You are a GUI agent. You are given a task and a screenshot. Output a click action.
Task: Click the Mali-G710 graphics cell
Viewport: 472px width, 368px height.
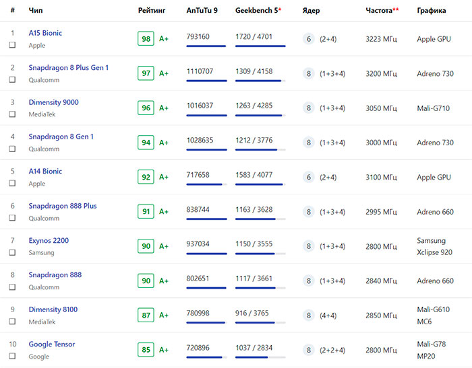coord(433,108)
